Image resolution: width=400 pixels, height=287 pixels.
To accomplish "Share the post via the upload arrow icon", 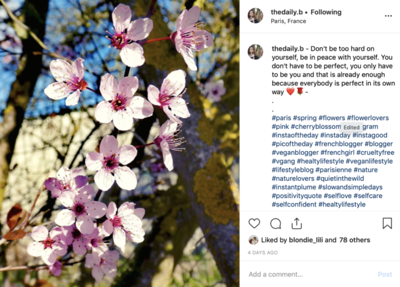I will click(297, 223).
